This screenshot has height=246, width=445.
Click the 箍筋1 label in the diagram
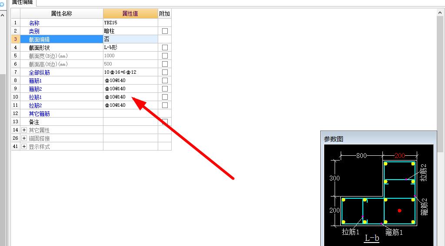pos(394,233)
